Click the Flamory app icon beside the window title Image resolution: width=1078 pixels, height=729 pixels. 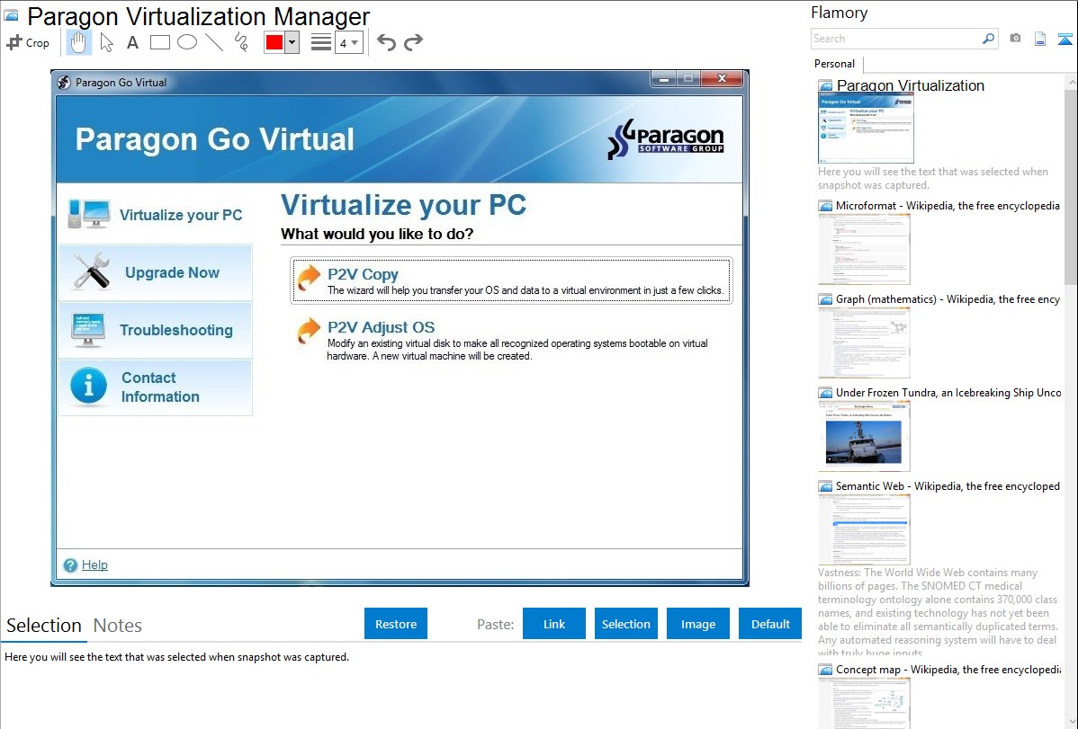tap(12, 15)
